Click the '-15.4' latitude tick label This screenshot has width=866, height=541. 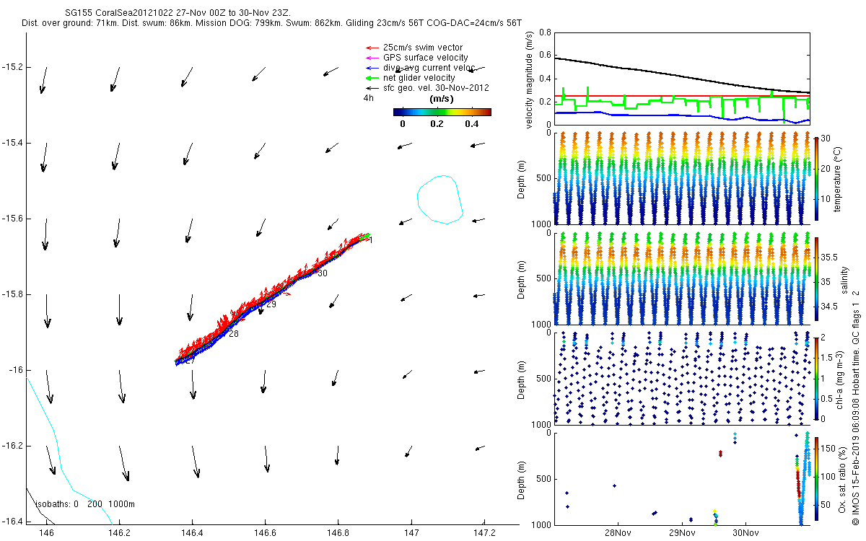pyautogui.click(x=12, y=143)
